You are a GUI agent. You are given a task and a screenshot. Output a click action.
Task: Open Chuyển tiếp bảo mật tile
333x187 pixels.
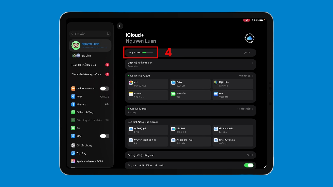(x=148, y=142)
